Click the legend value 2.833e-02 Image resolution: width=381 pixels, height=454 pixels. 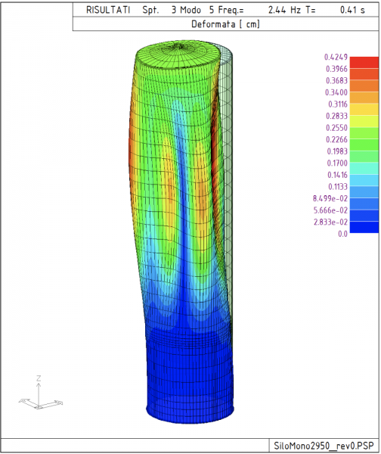click(x=330, y=222)
